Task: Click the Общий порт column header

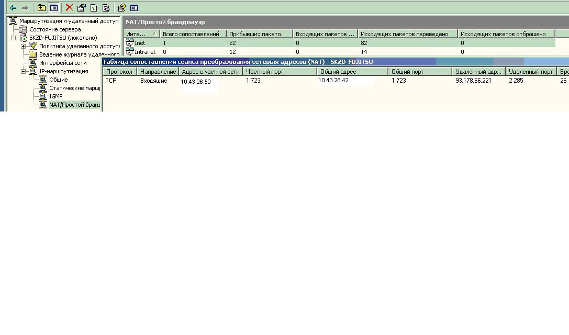Action: [420, 72]
